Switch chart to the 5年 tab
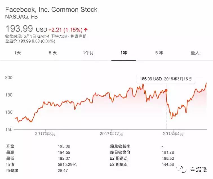This screenshot has width=213, height=179. click(x=159, y=53)
